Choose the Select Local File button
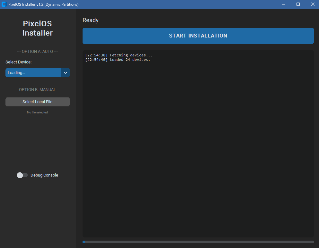 pos(38,102)
